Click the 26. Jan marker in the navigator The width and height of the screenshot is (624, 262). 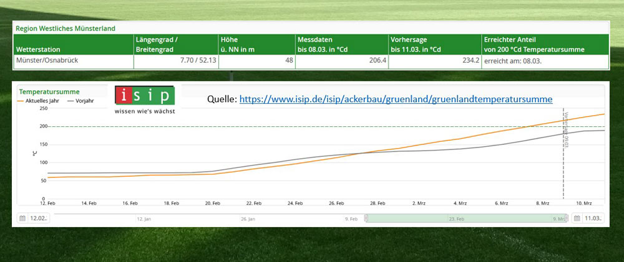(x=248, y=219)
